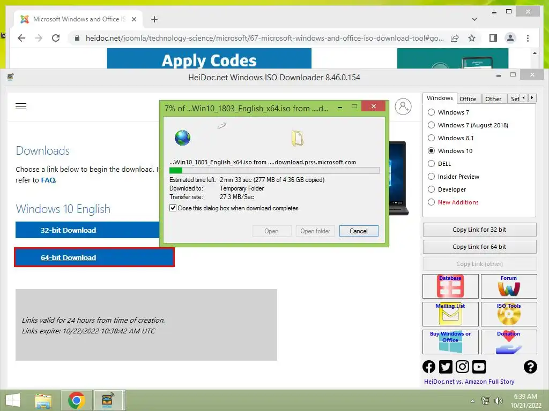
Task: Click the 32-bit Download button
Action: 87,230
